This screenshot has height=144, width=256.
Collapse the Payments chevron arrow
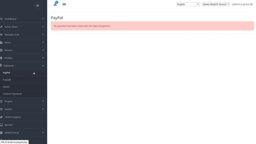pos(43,66)
